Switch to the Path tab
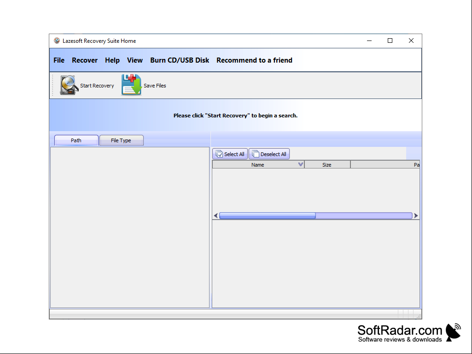Viewport: 472px width, 354px height. point(76,140)
